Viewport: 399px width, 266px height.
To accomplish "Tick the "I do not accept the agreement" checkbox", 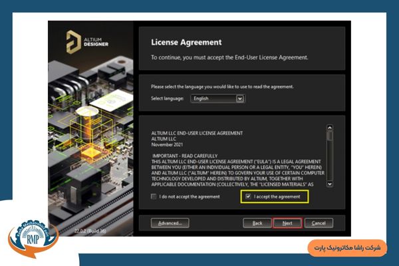I will pos(154,197).
